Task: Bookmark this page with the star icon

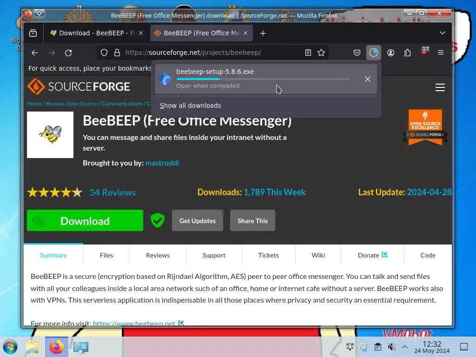Action: pyautogui.click(x=321, y=53)
